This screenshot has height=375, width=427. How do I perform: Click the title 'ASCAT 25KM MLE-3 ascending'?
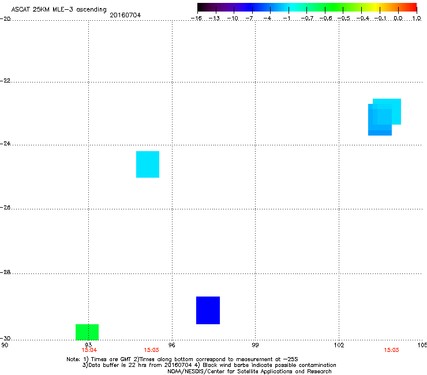[59, 9]
